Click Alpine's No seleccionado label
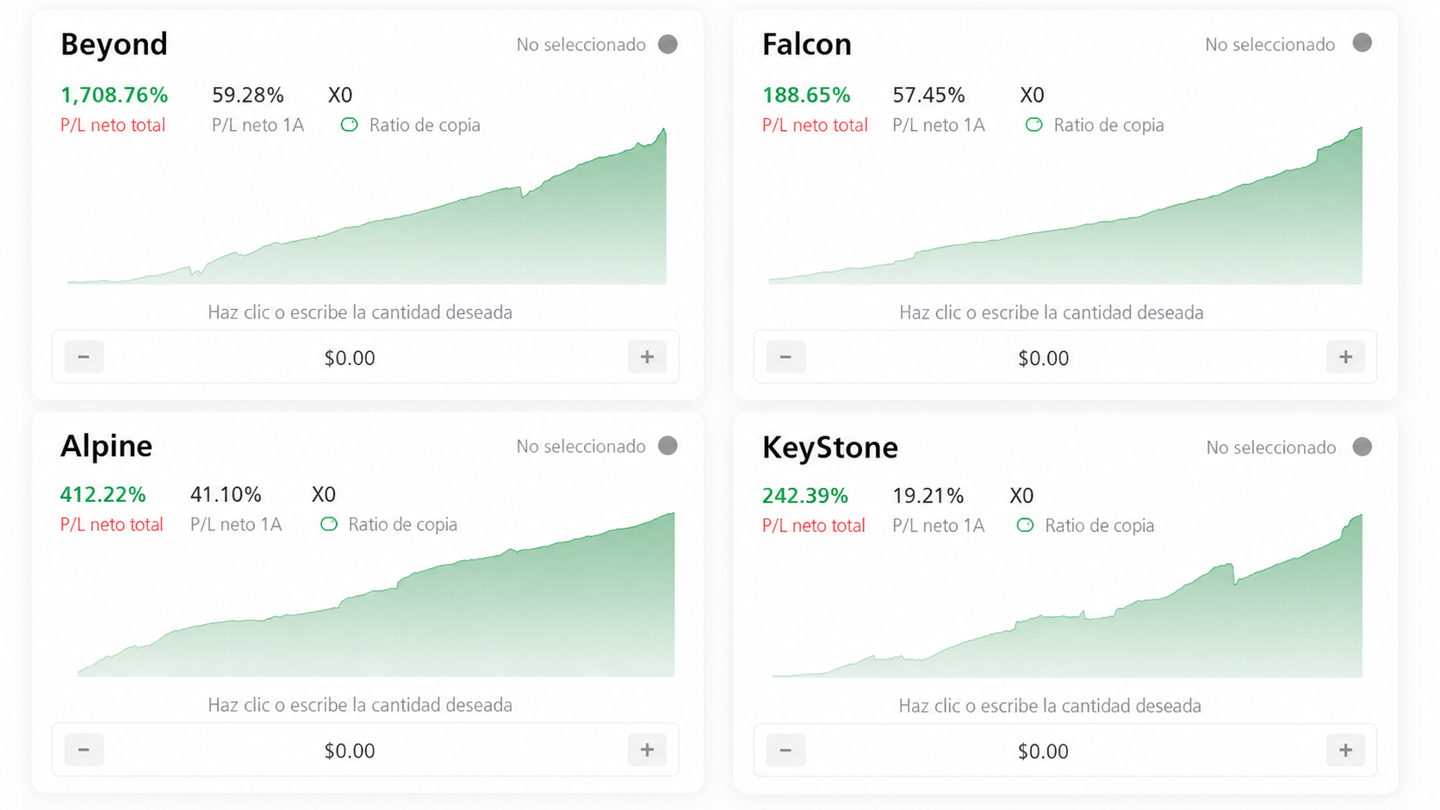 point(581,447)
